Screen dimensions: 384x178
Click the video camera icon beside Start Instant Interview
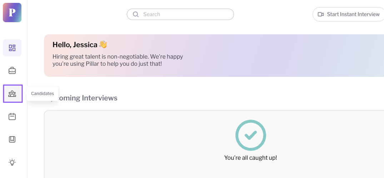pyautogui.click(x=321, y=14)
